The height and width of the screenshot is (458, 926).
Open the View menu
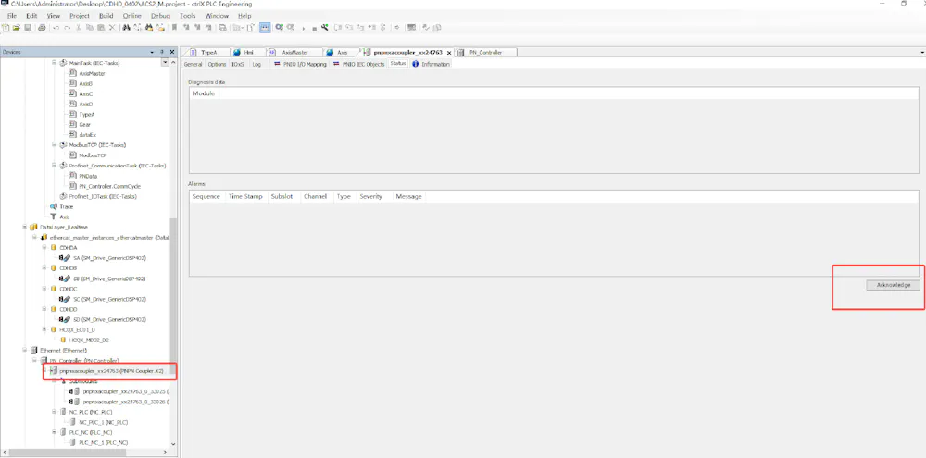pos(53,16)
